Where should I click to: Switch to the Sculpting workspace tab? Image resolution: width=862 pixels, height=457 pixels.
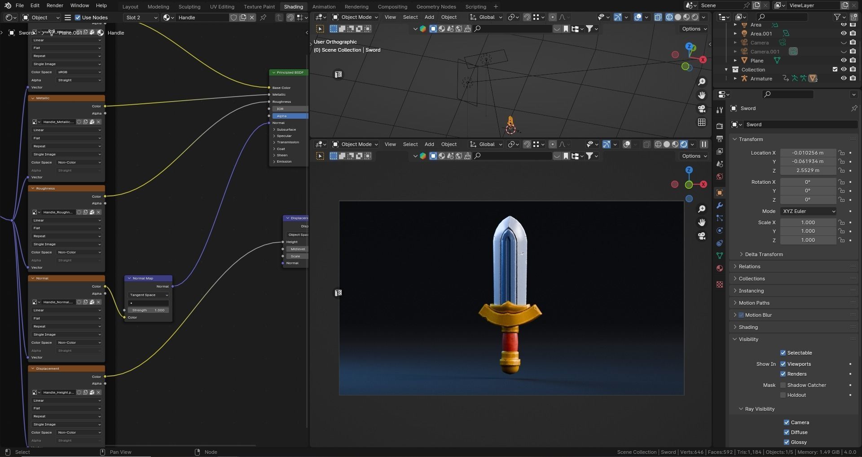189,7
